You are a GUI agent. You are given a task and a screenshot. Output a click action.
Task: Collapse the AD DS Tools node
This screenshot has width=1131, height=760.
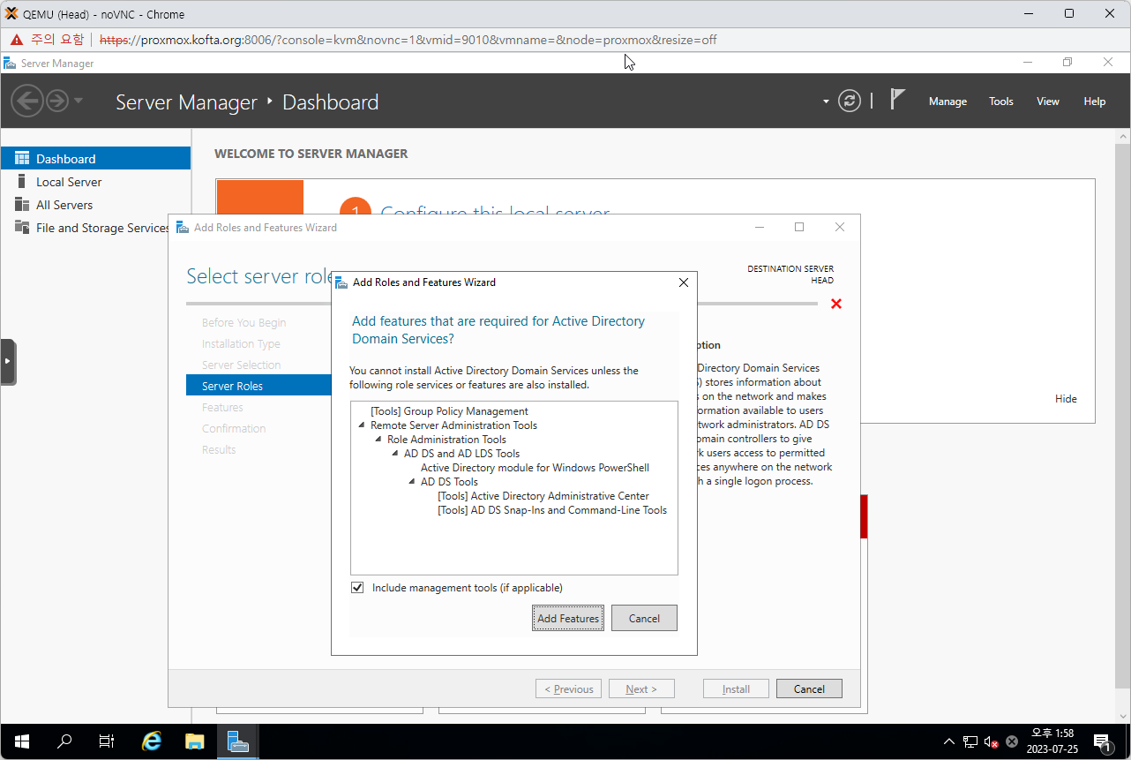click(x=412, y=482)
